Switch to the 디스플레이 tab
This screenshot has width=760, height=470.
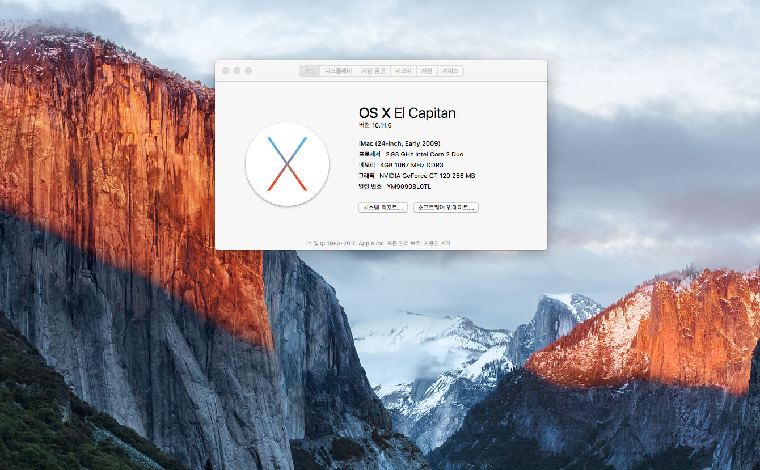click(x=338, y=71)
